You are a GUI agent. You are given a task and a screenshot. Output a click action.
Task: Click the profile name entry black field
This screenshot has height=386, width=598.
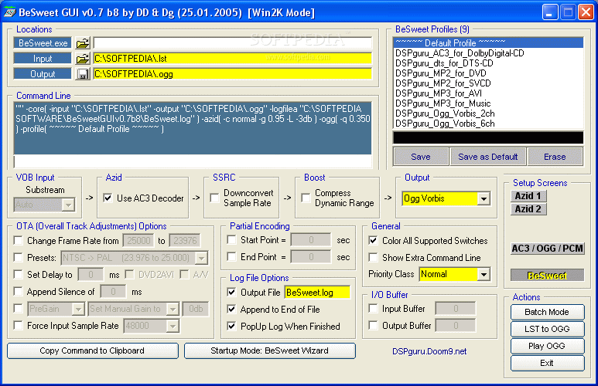488,137
